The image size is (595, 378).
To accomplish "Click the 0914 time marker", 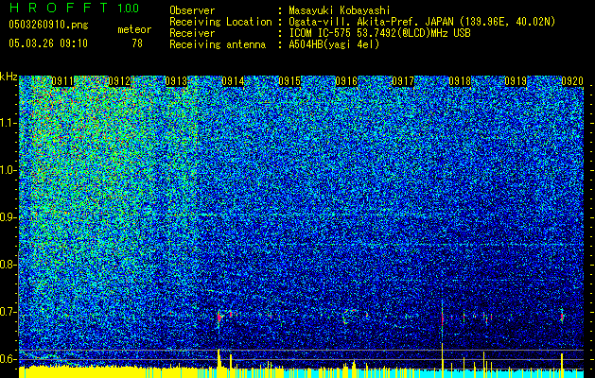I will pyautogui.click(x=233, y=81).
